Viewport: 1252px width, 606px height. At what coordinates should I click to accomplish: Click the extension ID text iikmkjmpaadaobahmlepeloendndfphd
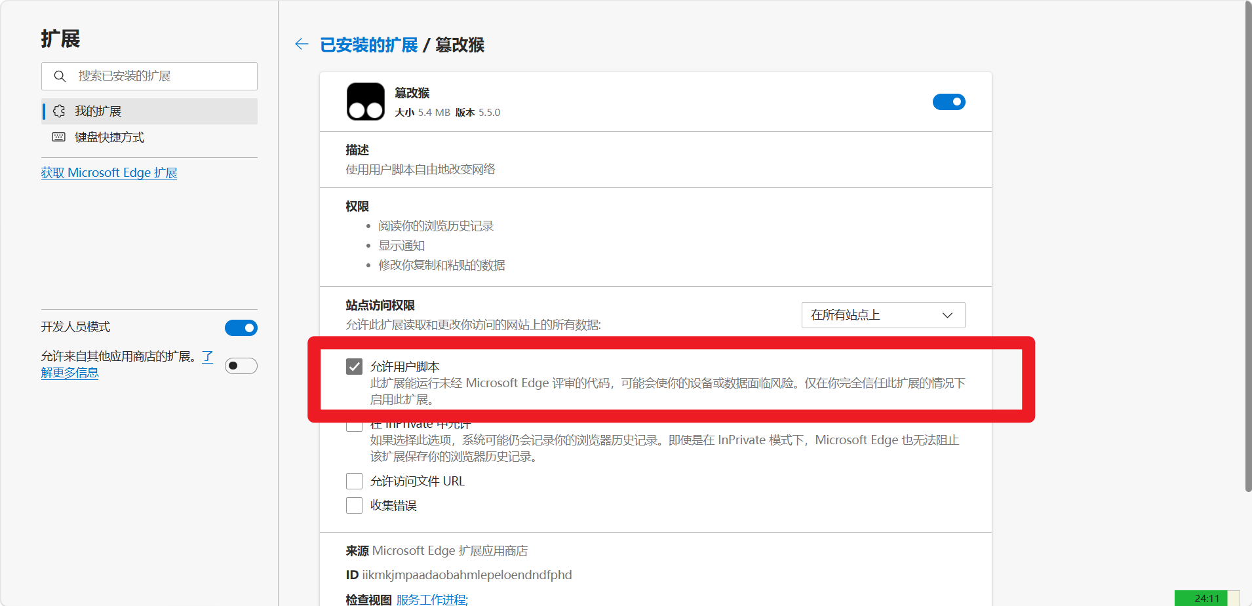pyautogui.click(x=467, y=575)
